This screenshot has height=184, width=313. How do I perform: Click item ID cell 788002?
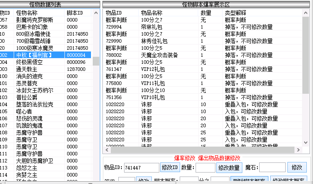(x=114, y=55)
